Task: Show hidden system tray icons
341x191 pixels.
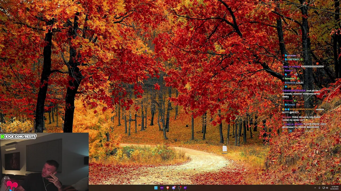Action: pos(315,188)
